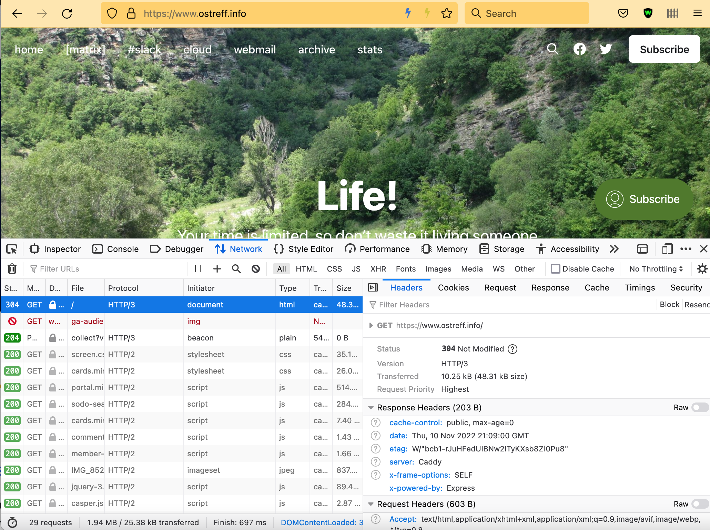Toggle Raw for Request Headers
This screenshot has width=710, height=530.
(x=700, y=504)
